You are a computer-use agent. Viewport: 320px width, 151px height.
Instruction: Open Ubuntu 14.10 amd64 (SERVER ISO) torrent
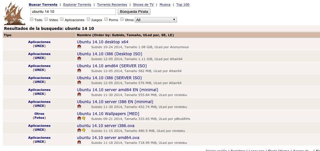coord(112,66)
